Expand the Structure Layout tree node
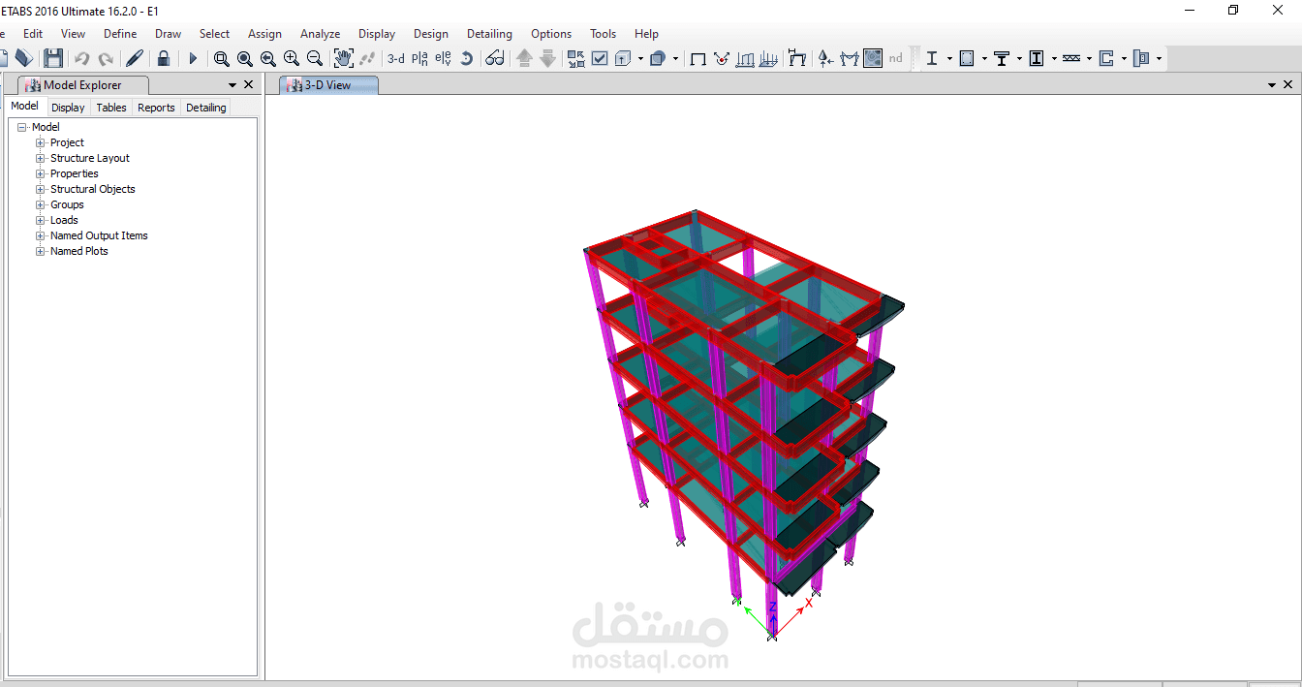 click(41, 158)
